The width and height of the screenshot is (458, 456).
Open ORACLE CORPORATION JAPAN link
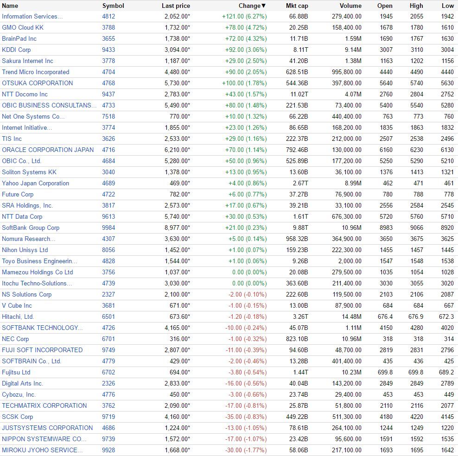pos(48,150)
